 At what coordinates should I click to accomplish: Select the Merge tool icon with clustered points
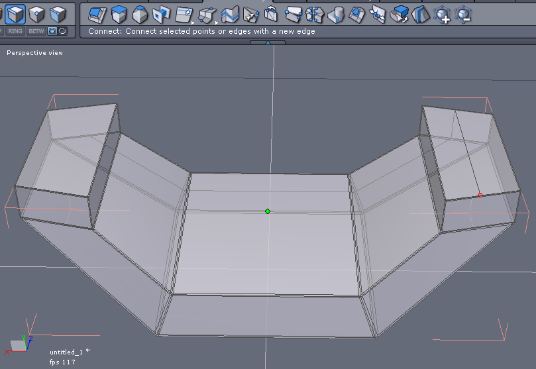(315, 15)
